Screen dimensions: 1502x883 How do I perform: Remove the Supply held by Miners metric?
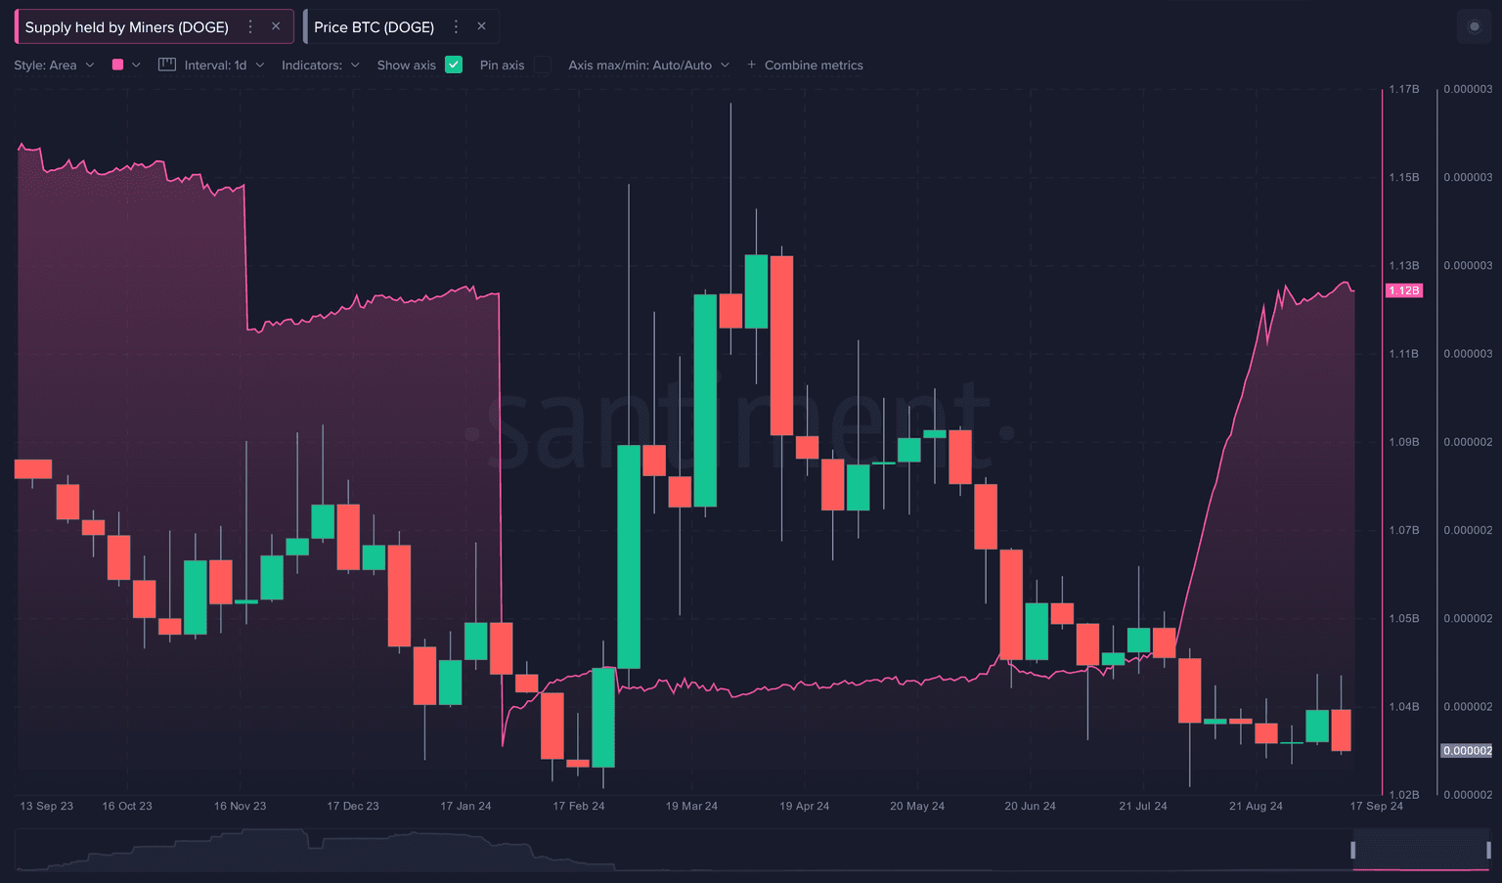(x=276, y=26)
